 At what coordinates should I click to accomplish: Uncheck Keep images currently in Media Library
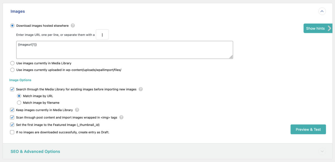(x=12, y=110)
